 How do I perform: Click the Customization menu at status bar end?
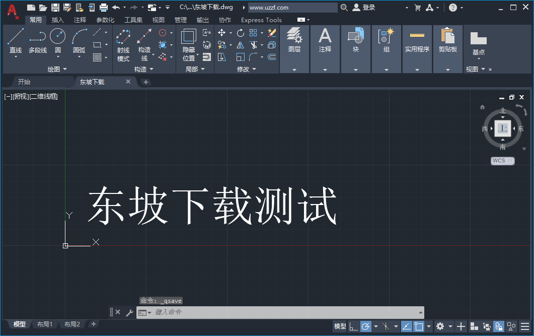pyautogui.click(x=525, y=326)
